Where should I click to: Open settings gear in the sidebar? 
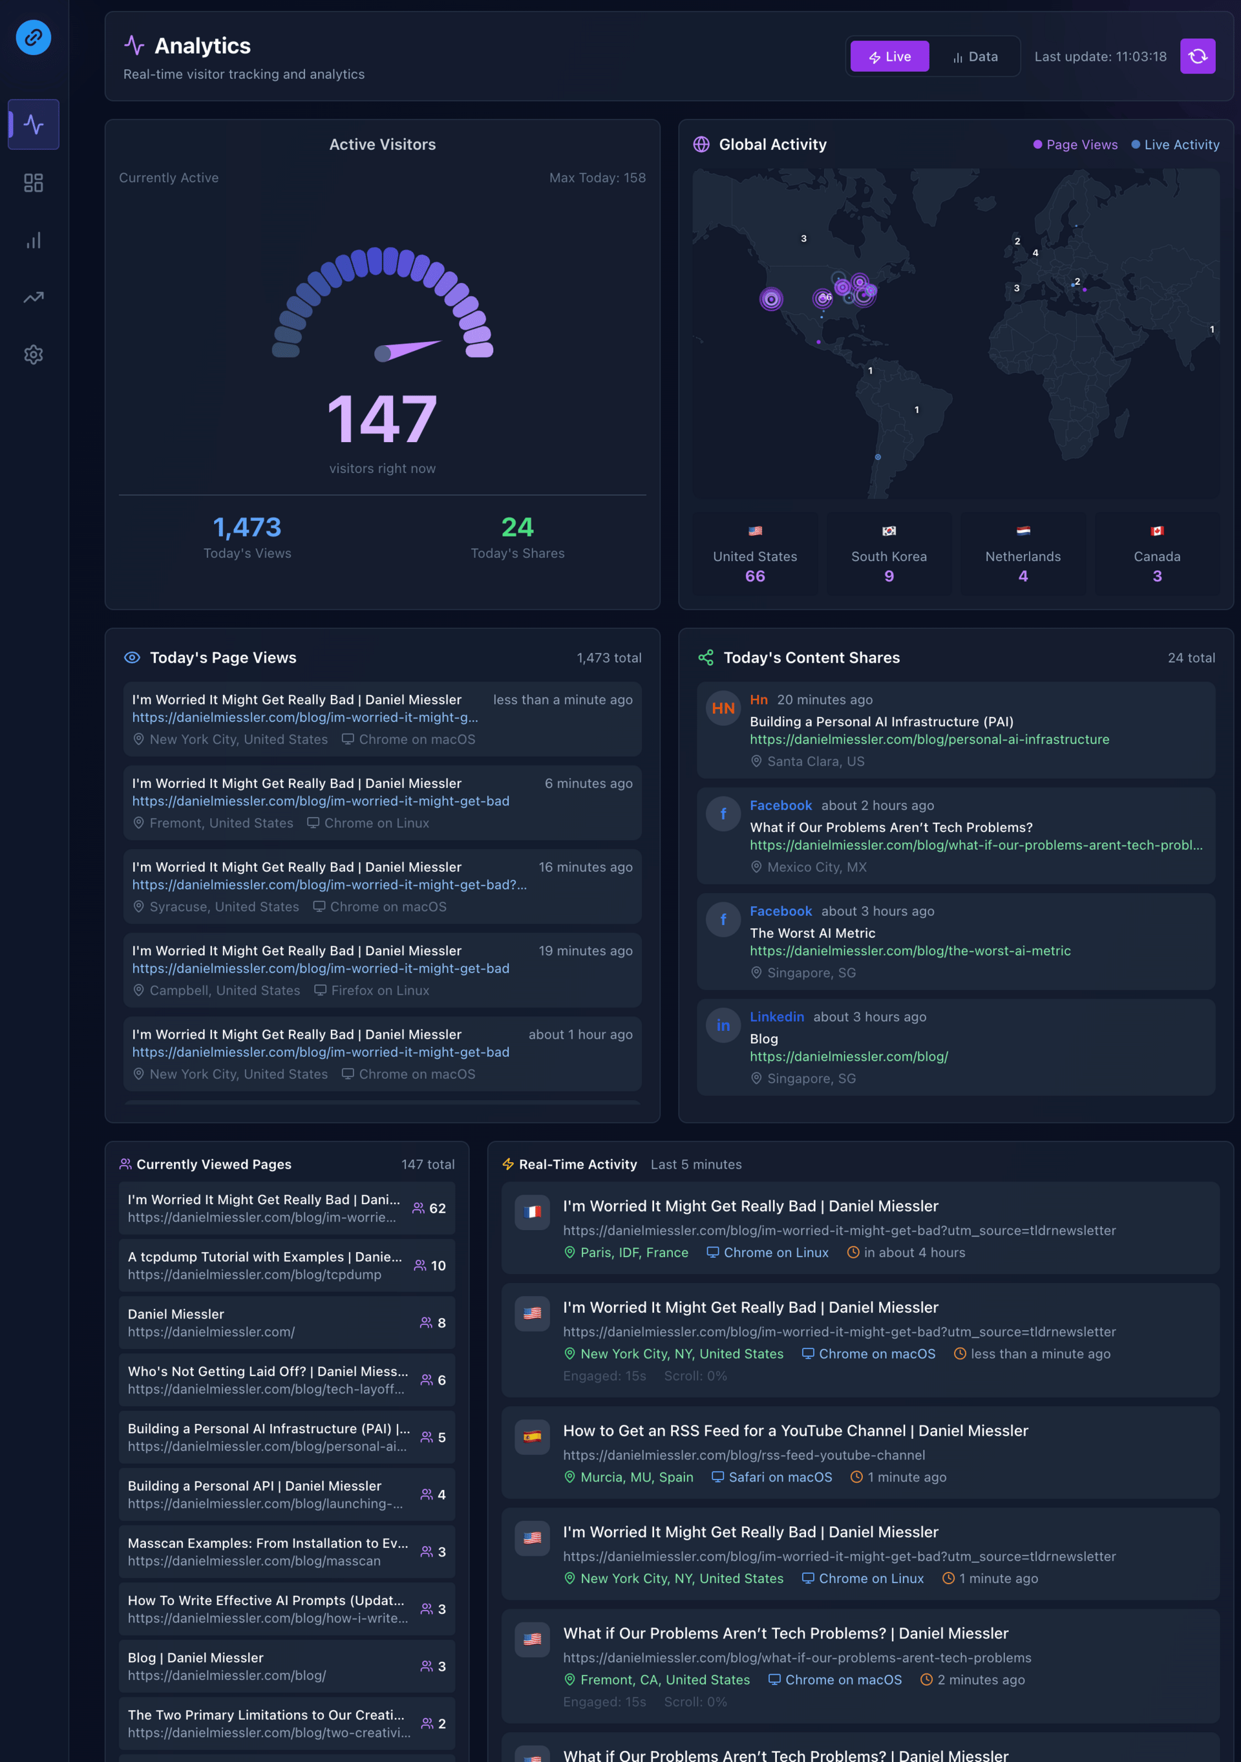tap(33, 355)
